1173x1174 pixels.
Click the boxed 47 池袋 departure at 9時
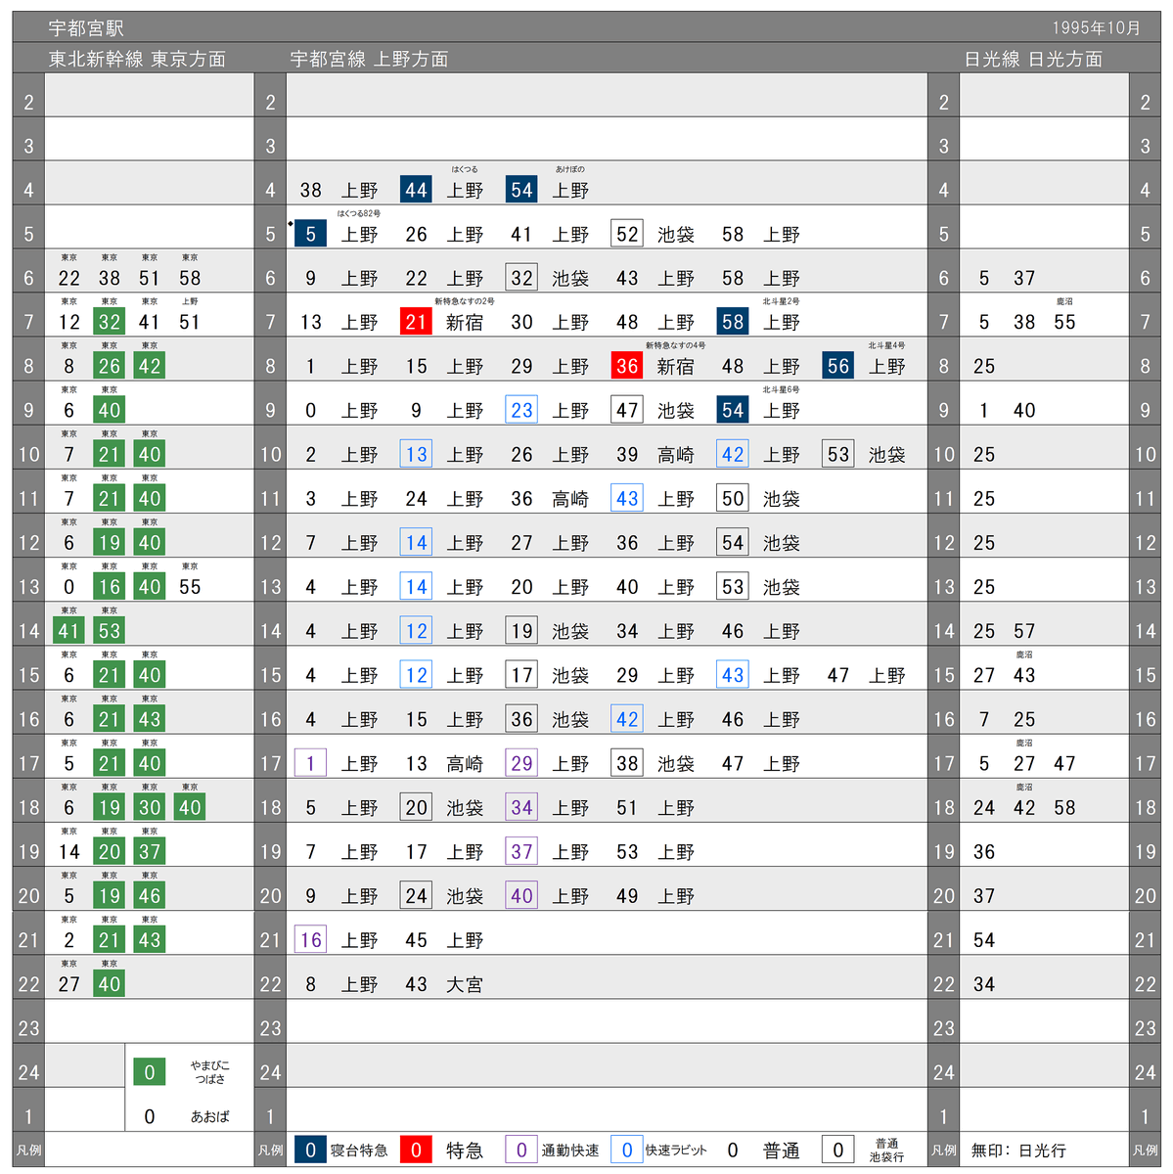[627, 410]
